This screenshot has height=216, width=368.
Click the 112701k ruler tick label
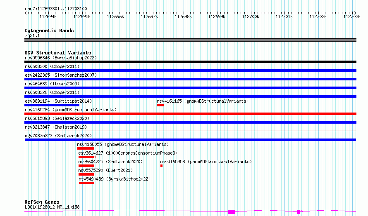284,16
